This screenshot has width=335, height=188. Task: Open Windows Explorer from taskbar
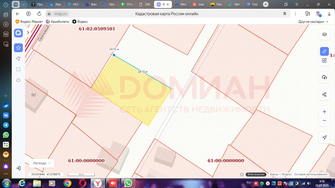pyautogui.click(x=37, y=183)
